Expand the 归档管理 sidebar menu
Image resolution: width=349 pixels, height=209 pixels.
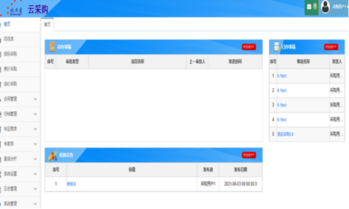click(x=20, y=114)
